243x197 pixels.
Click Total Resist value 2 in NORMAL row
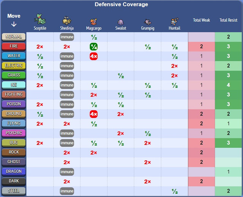228,37
